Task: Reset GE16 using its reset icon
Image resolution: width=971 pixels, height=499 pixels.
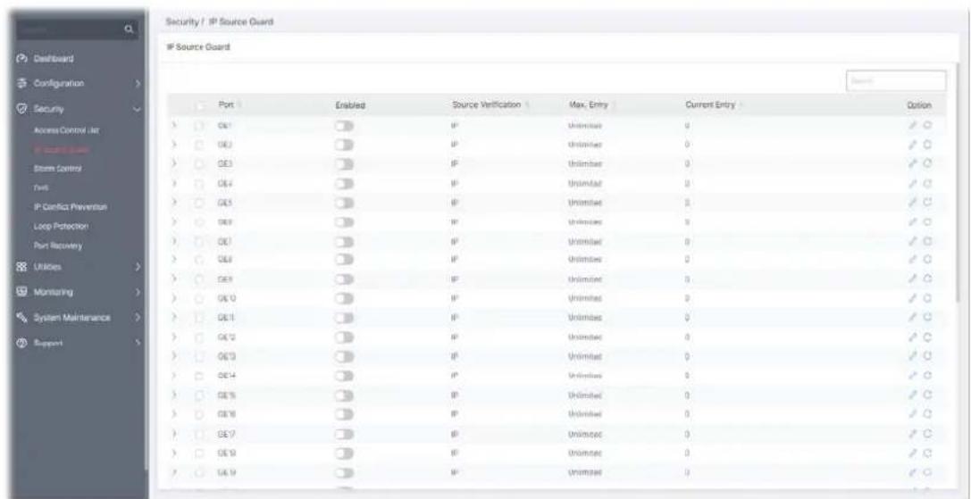Action: (927, 413)
